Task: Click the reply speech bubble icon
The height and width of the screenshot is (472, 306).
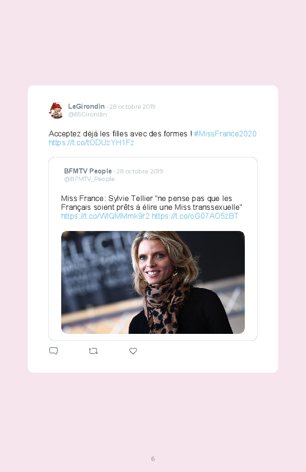Action: [54, 351]
